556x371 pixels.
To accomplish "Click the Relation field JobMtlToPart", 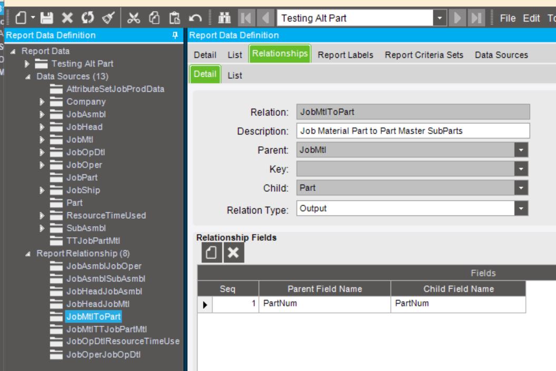I will (x=413, y=112).
